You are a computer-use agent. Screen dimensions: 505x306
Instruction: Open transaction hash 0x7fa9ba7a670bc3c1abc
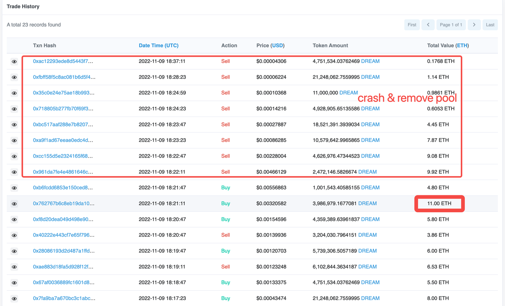(64, 298)
